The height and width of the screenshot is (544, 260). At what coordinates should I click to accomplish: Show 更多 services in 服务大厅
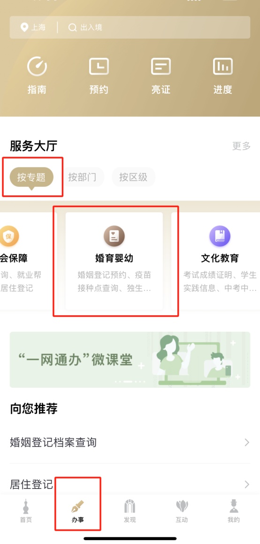click(241, 146)
